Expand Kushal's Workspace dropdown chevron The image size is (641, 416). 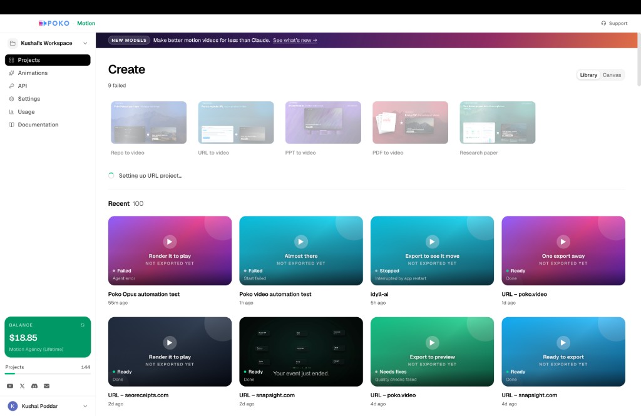click(x=85, y=43)
